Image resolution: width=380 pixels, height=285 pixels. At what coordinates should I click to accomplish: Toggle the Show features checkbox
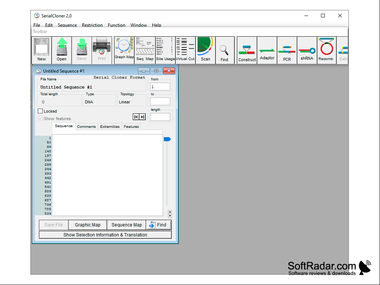click(x=40, y=119)
